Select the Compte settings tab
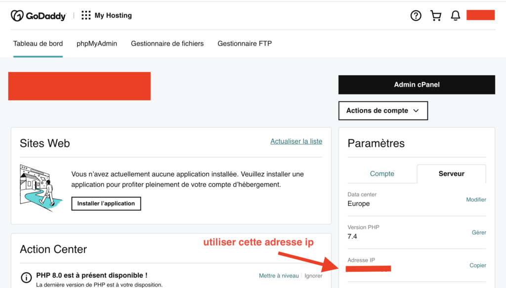Viewport: 506px width, 288px height. coord(382,173)
